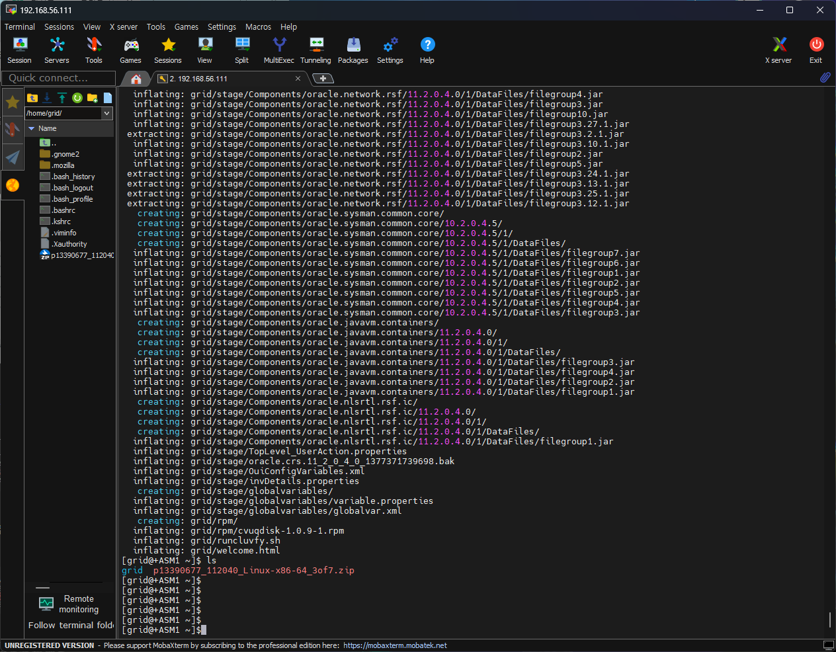Click the Remote monitoring button
This screenshot has height=652, width=836.
click(69, 604)
